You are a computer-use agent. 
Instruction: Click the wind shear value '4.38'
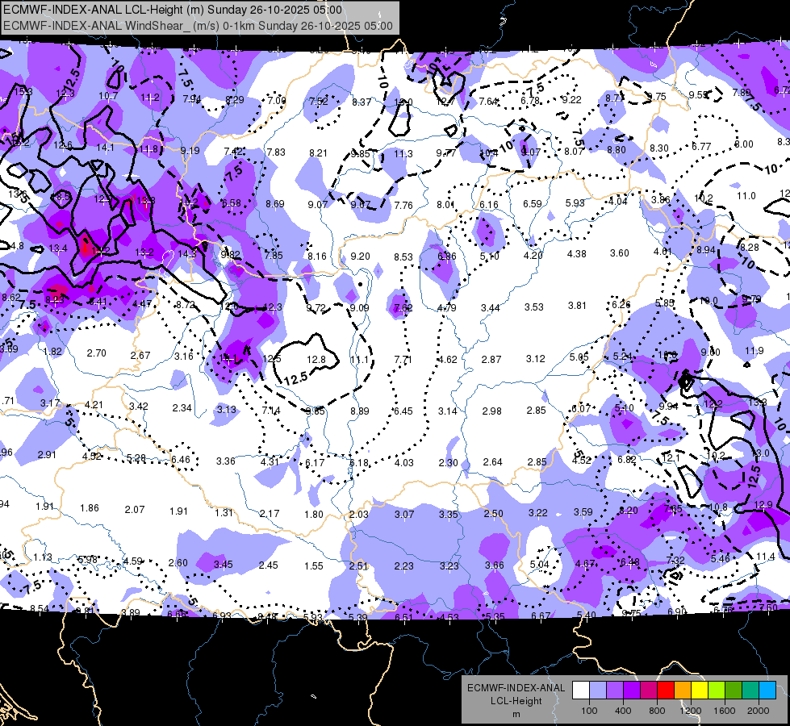(576, 253)
